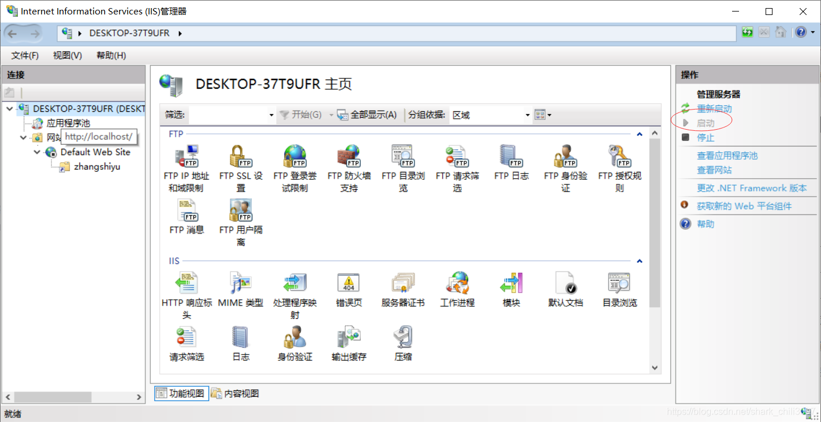Select 应用程序池 in connections tree
The image size is (821, 422).
click(x=68, y=123)
